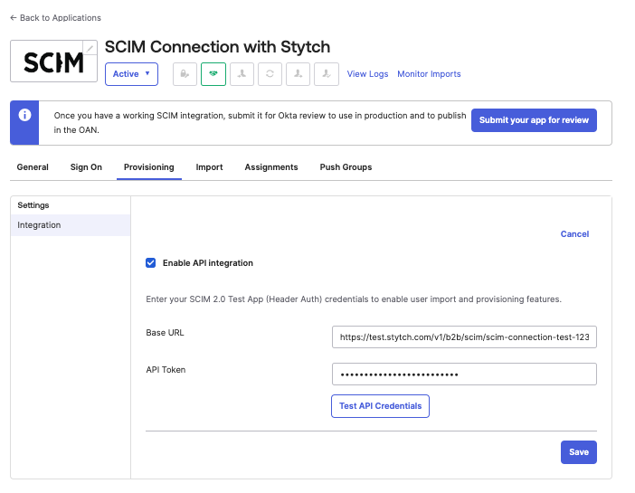Switch to the Sign On tab
Image resolution: width=635 pixels, height=493 pixels.
86,167
